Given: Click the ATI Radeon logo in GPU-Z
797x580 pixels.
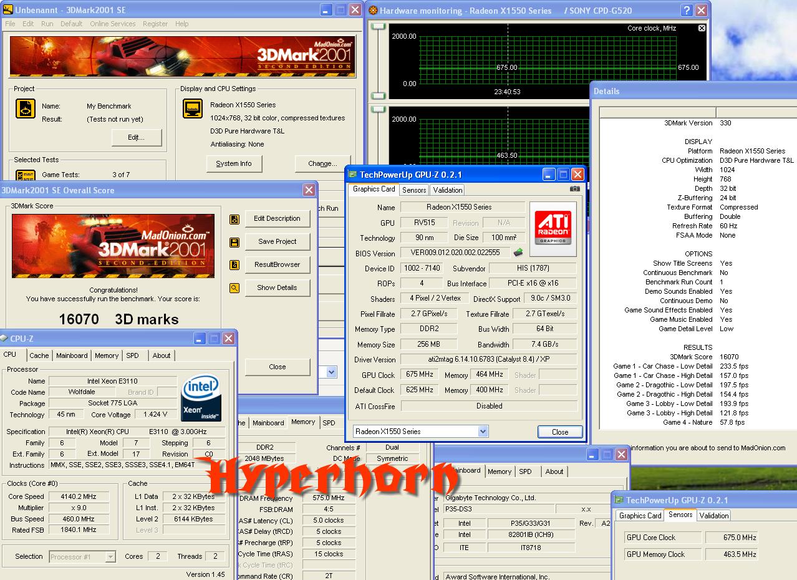Looking at the screenshot, I should tap(553, 228).
